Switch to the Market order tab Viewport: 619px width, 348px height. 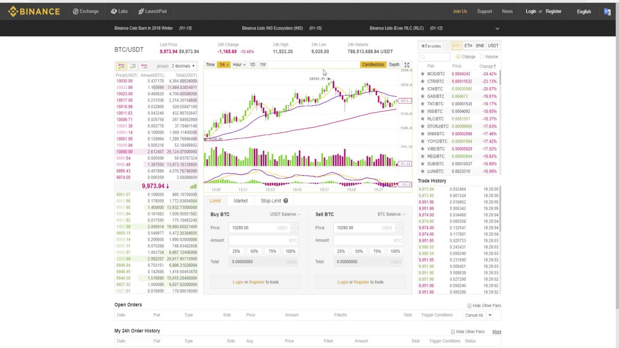click(x=240, y=201)
